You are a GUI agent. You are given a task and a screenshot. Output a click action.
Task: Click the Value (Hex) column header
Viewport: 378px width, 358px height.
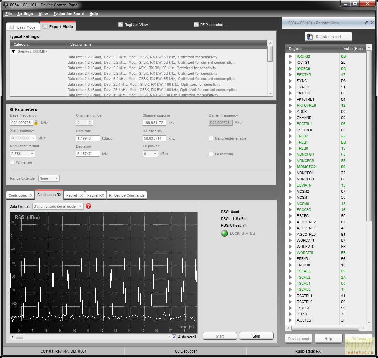(353, 49)
